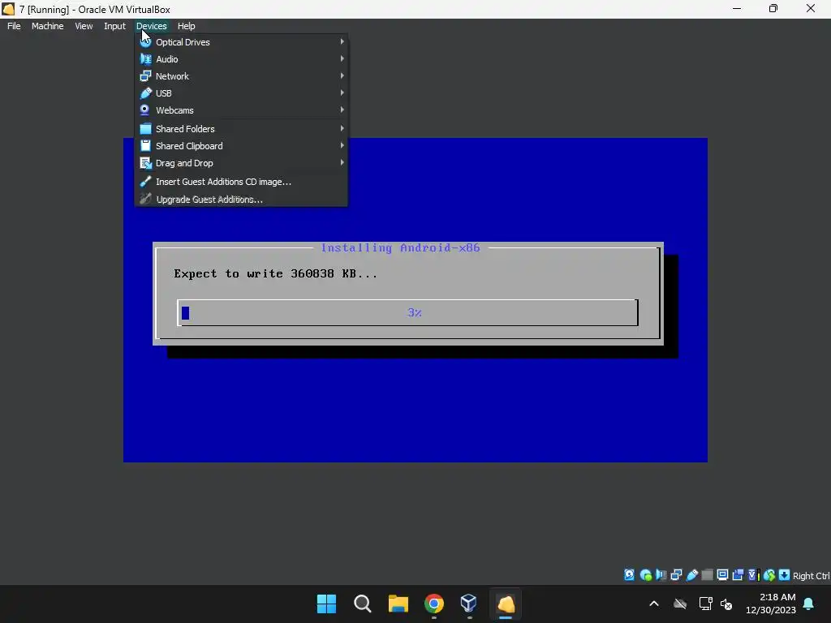This screenshot has width=831, height=623.
Task: Click the Webcams icon in Devices menu
Action: [144, 110]
